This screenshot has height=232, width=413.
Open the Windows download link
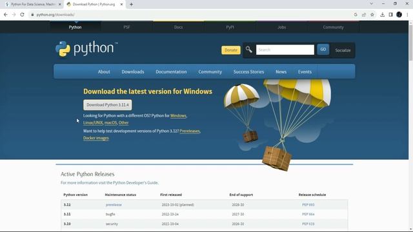tap(178, 116)
